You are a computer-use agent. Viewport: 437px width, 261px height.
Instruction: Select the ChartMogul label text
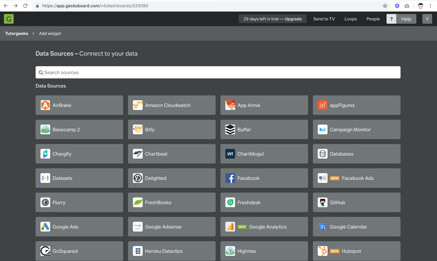click(250, 154)
